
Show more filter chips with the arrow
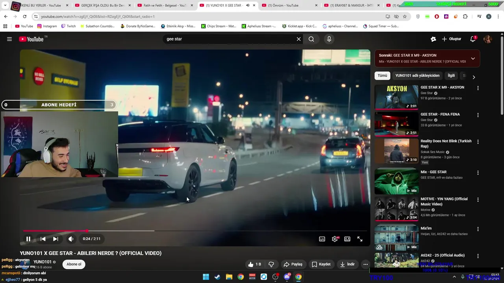474,77
